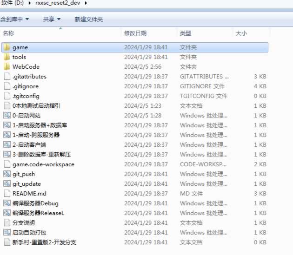The image size is (293, 255).
Task: Click the 分支说明 text file icon
Action: pyautogui.click(x=7, y=222)
